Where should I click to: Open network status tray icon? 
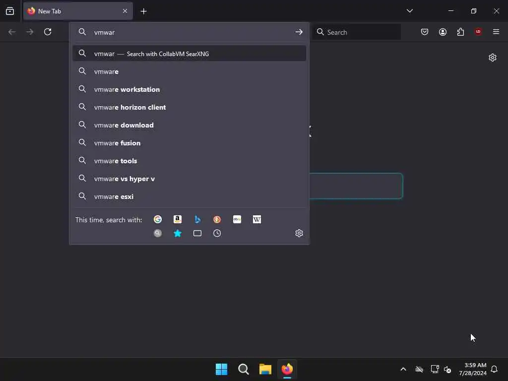[435, 369]
